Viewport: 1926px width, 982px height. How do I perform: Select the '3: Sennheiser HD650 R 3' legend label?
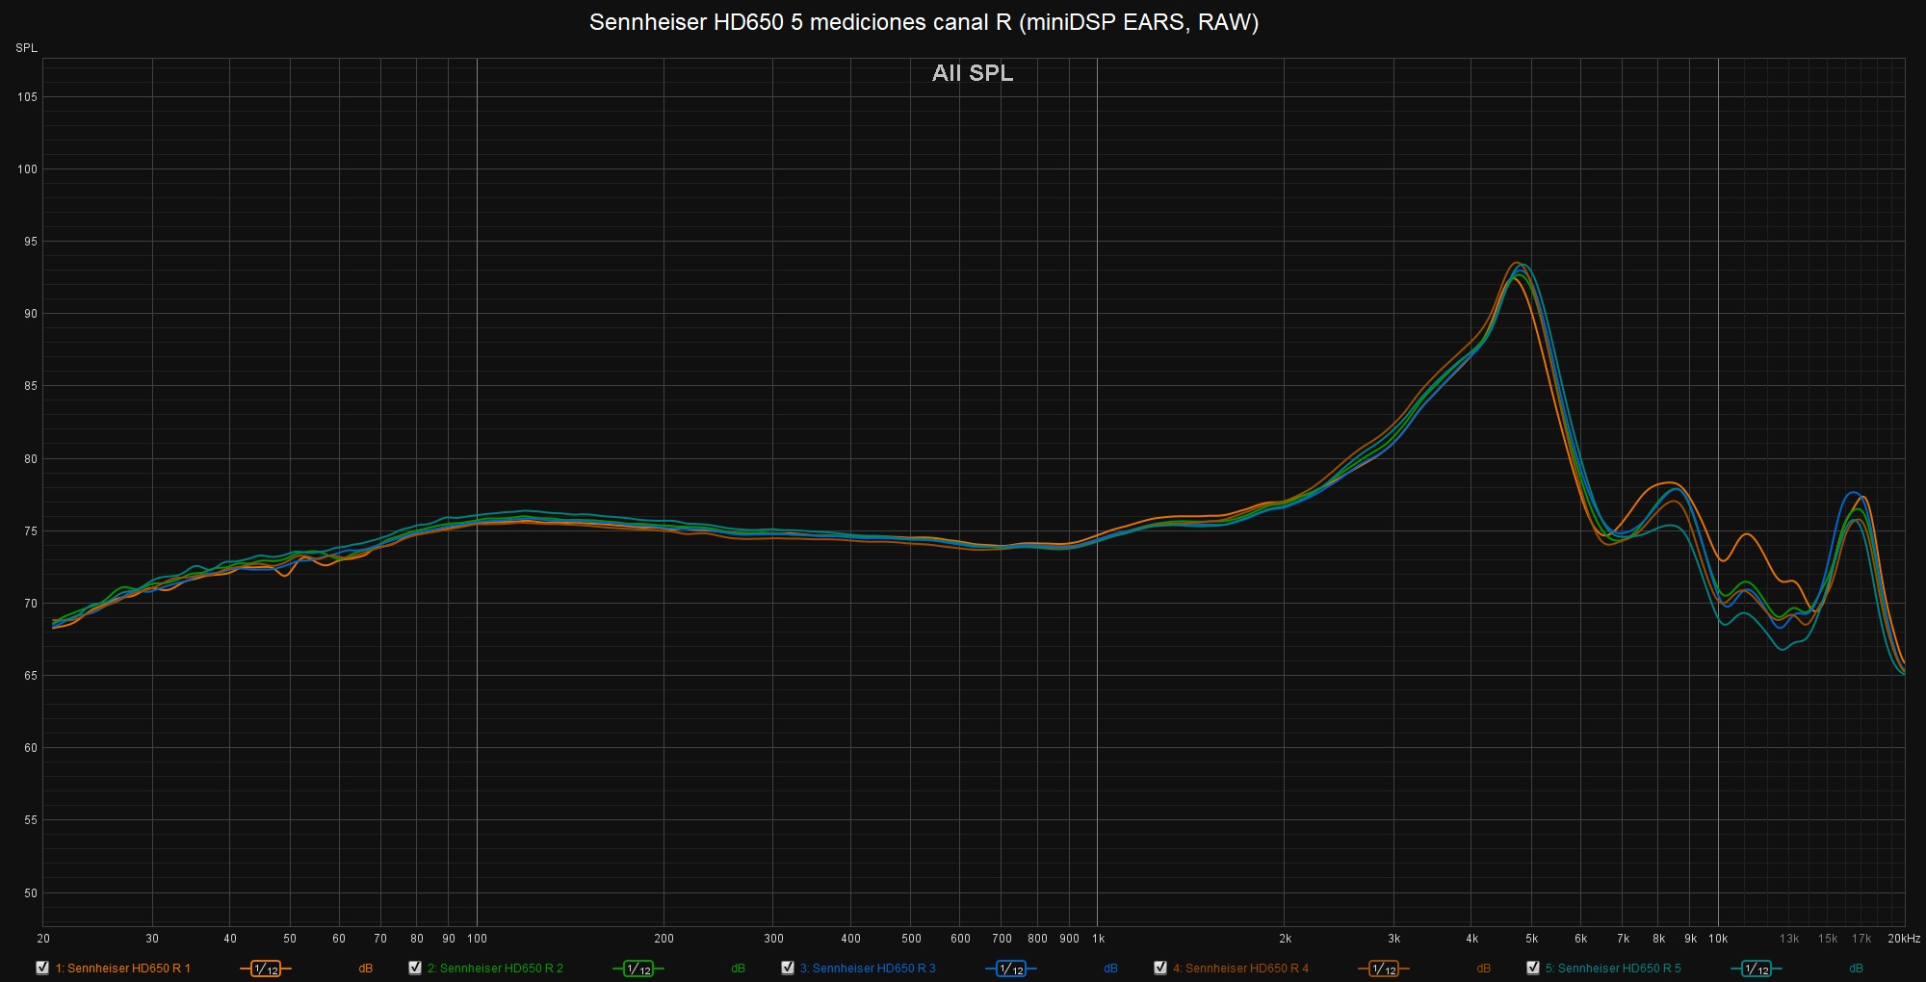click(x=868, y=969)
